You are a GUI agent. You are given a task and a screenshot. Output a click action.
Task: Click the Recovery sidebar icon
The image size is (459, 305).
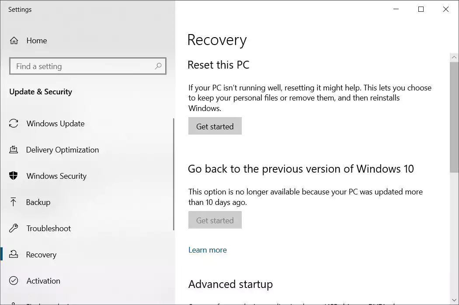[x=14, y=254]
